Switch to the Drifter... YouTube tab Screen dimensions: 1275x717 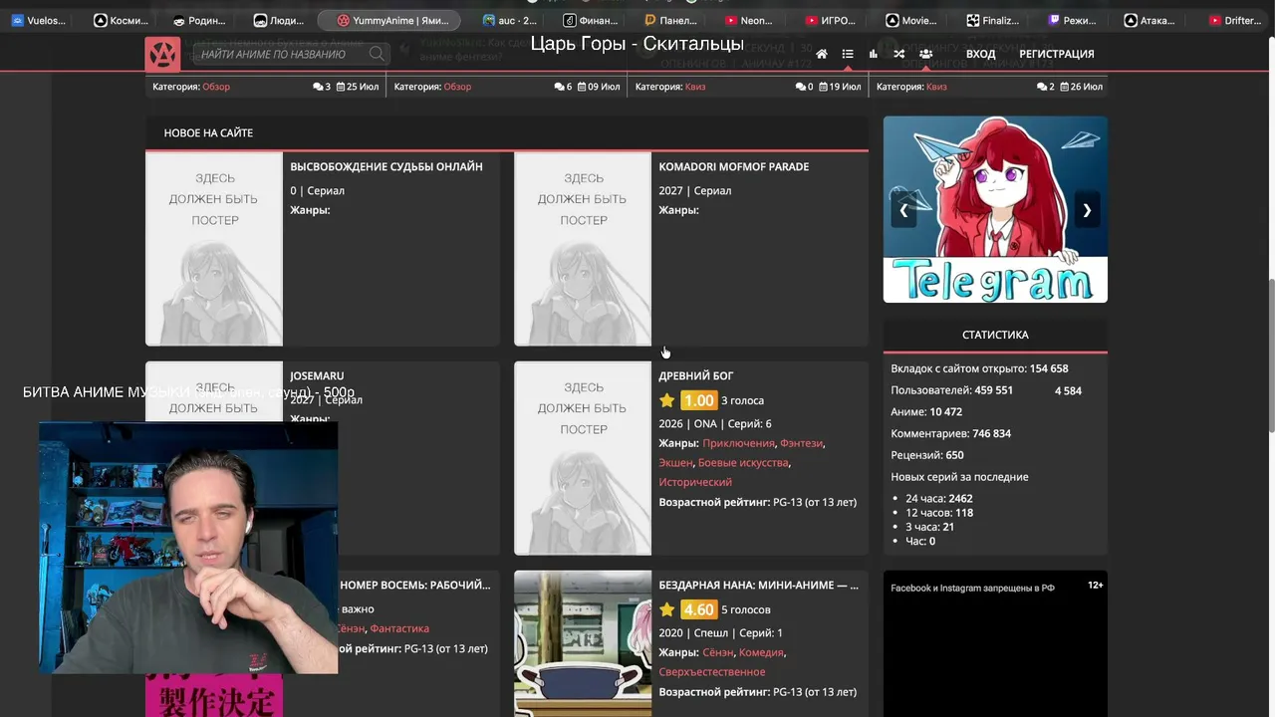(x=1235, y=20)
